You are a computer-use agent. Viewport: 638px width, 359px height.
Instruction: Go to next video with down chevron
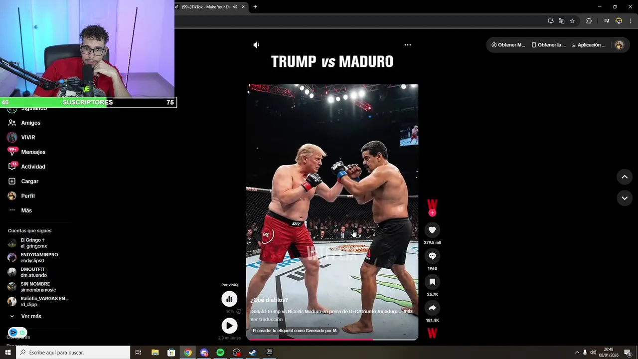[x=625, y=198]
